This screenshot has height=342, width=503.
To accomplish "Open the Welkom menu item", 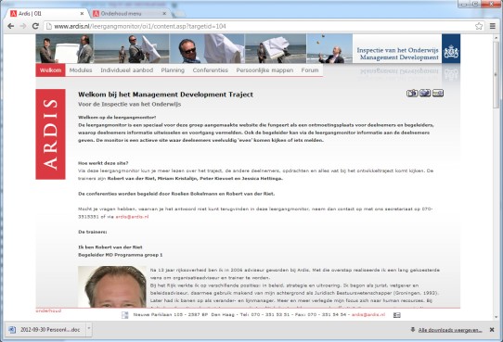I will point(50,70).
